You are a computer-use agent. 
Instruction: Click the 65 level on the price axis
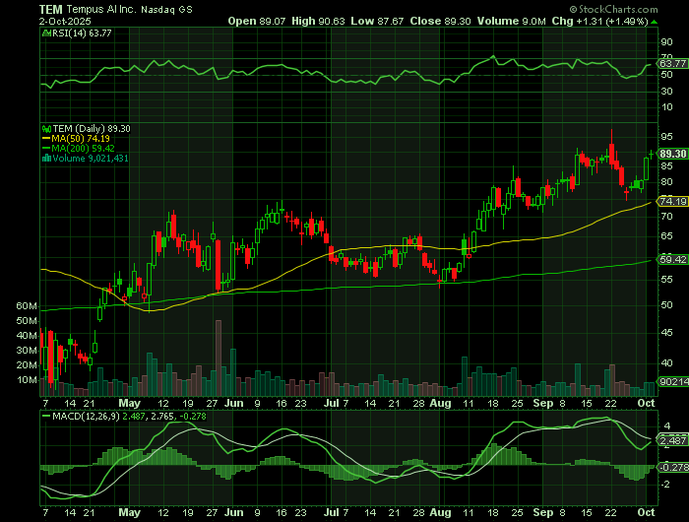click(666, 236)
